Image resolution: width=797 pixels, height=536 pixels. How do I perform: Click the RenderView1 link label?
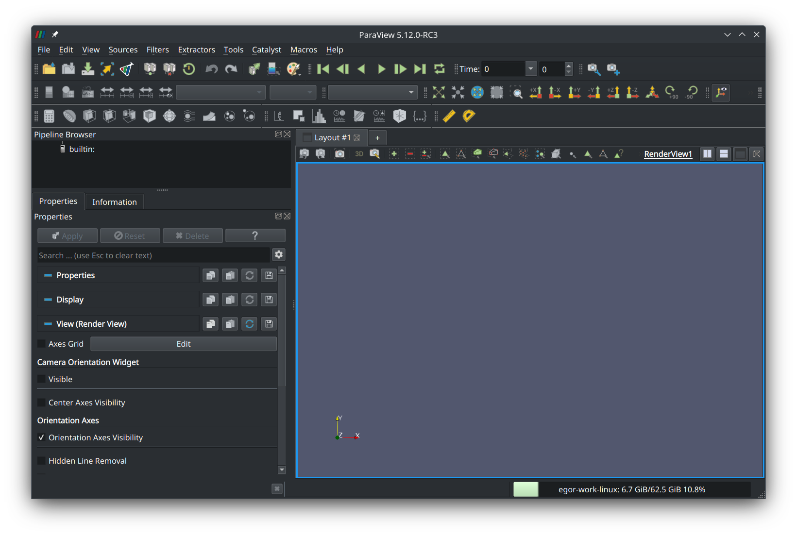668,154
